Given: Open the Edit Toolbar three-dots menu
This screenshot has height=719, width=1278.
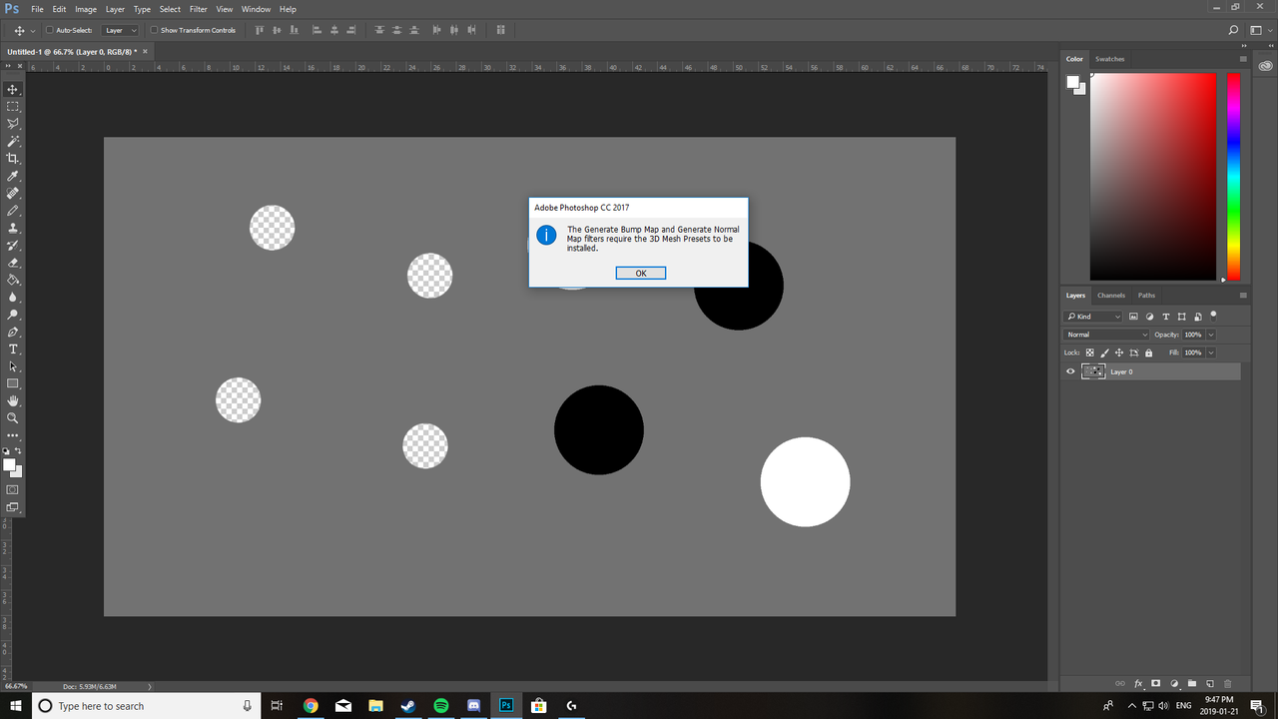Looking at the screenshot, I should pyautogui.click(x=13, y=435).
